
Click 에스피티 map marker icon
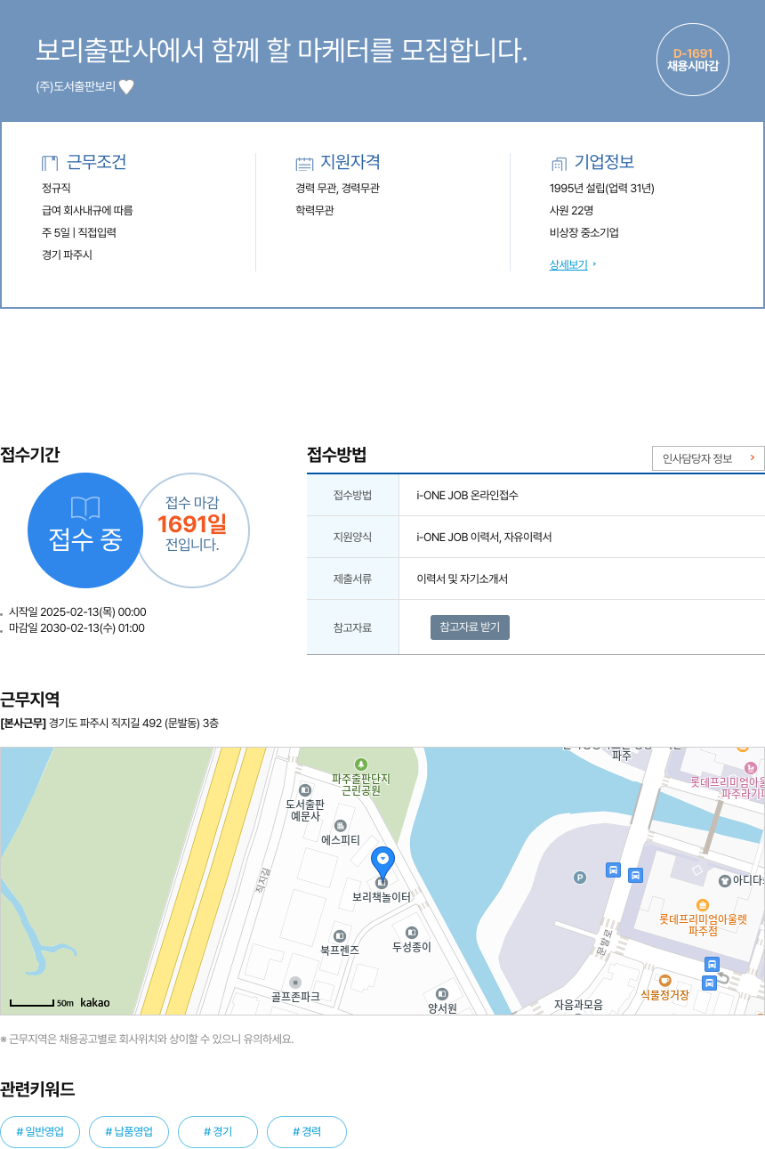pyautogui.click(x=340, y=826)
